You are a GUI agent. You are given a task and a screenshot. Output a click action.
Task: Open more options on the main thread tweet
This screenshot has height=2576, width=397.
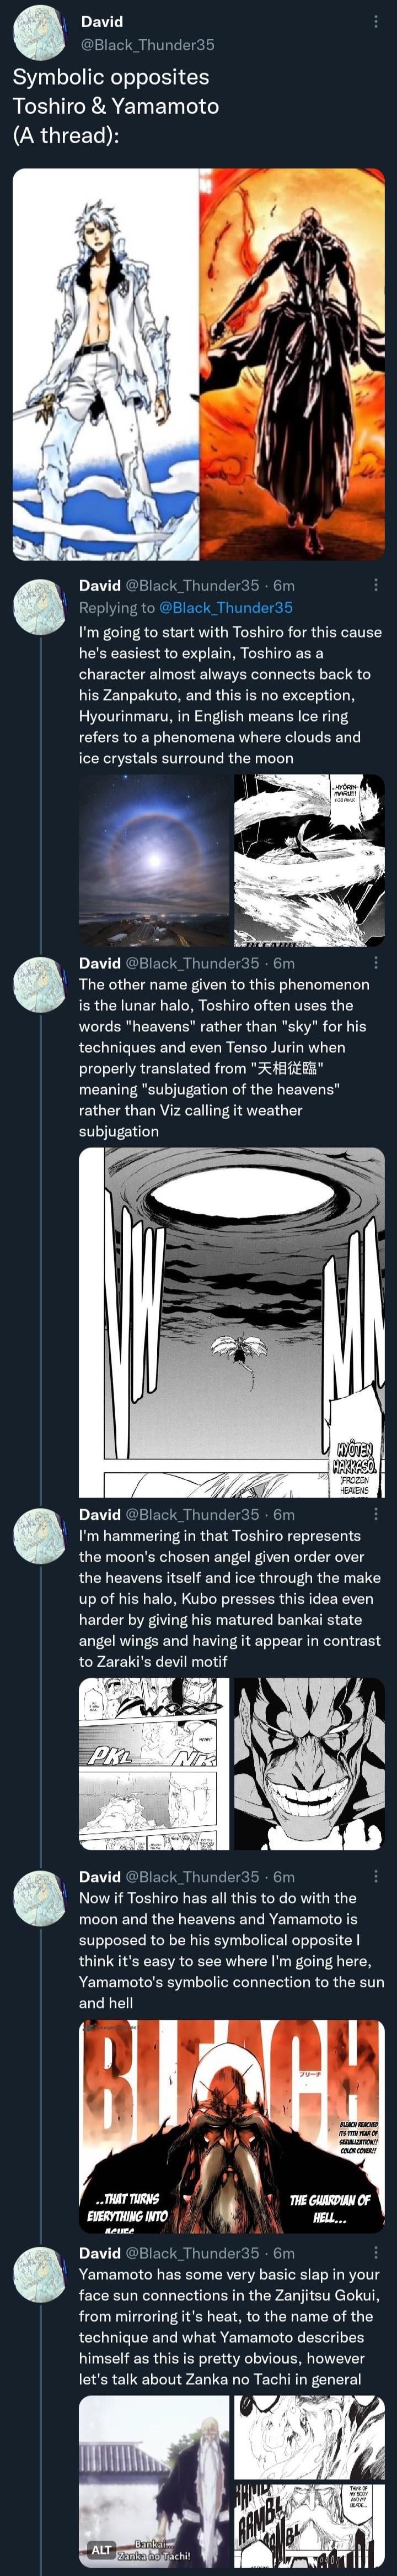point(375,22)
